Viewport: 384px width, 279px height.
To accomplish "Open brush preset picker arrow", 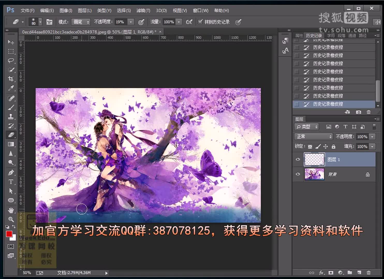I will pos(40,22).
